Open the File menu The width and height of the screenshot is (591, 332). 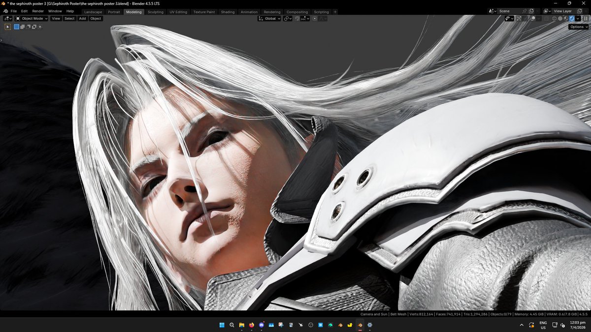pos(14,11)
